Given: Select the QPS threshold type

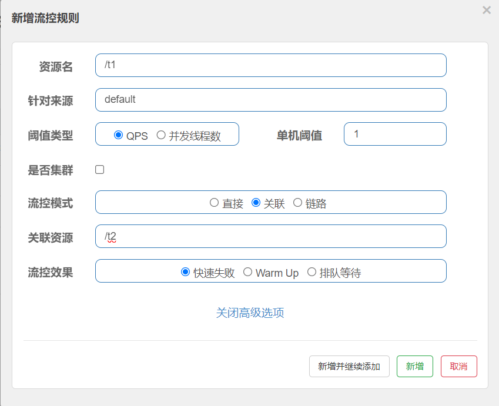Looking at the screenshot, I should click(119, 135).
